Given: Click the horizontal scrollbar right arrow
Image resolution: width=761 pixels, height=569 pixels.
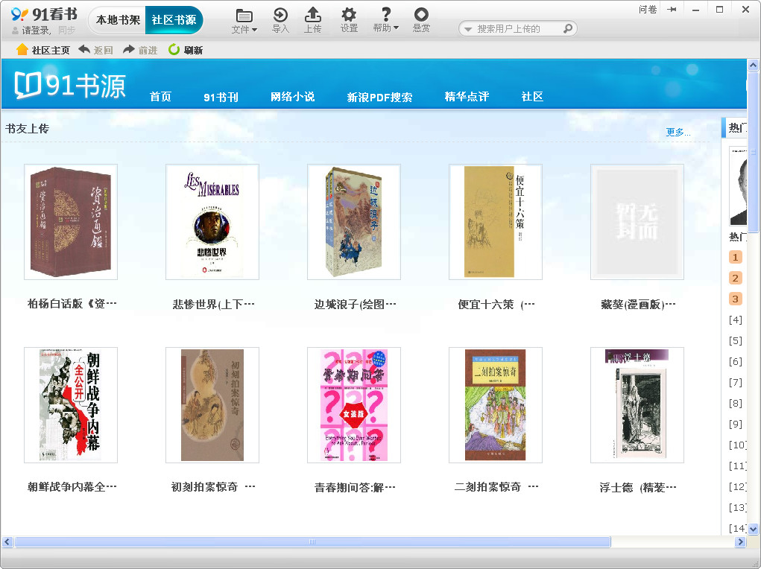Looking at the screenshot, I should [740, 541].
